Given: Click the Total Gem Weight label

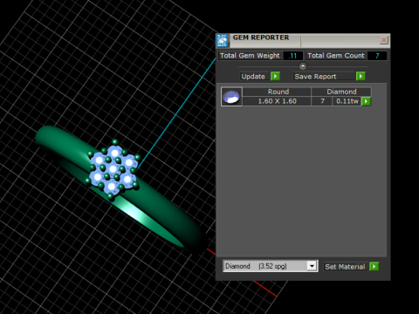Looking at the screenshot, I should point(250,56).
